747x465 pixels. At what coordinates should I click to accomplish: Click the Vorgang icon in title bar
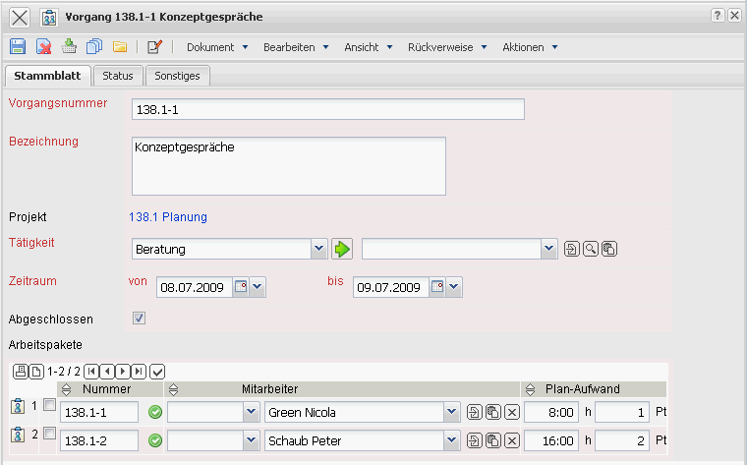click(49, 18)
